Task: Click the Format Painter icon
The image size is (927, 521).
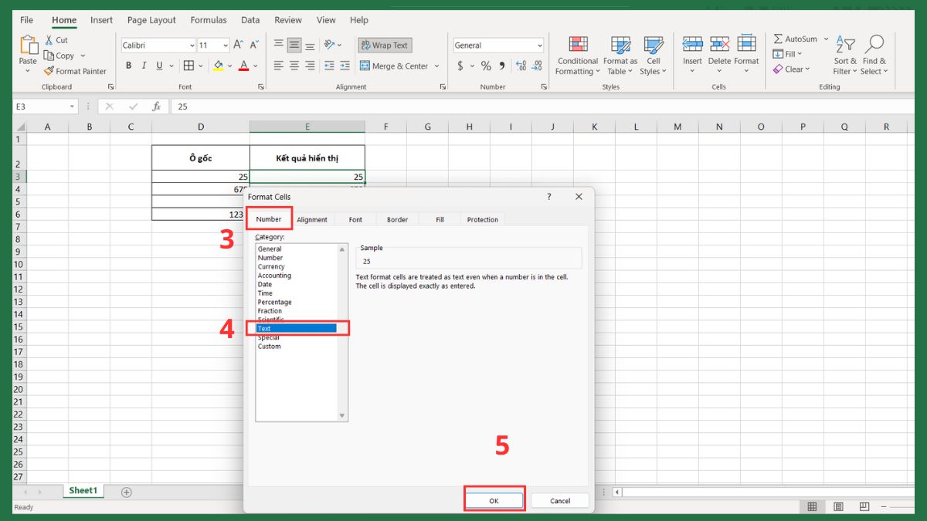Action: click(49, 71)
